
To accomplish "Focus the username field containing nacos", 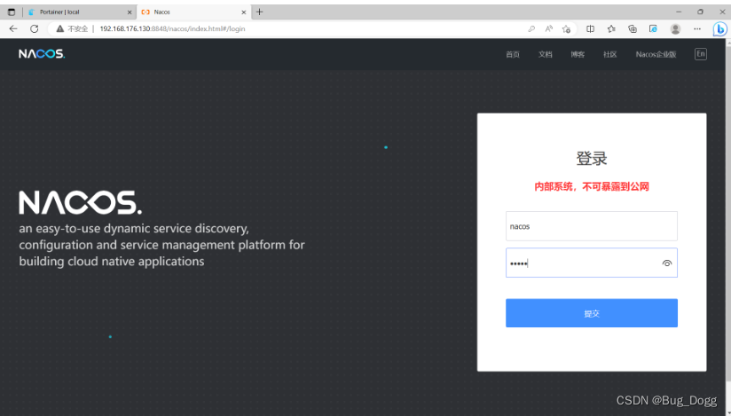I will (591, 226).
